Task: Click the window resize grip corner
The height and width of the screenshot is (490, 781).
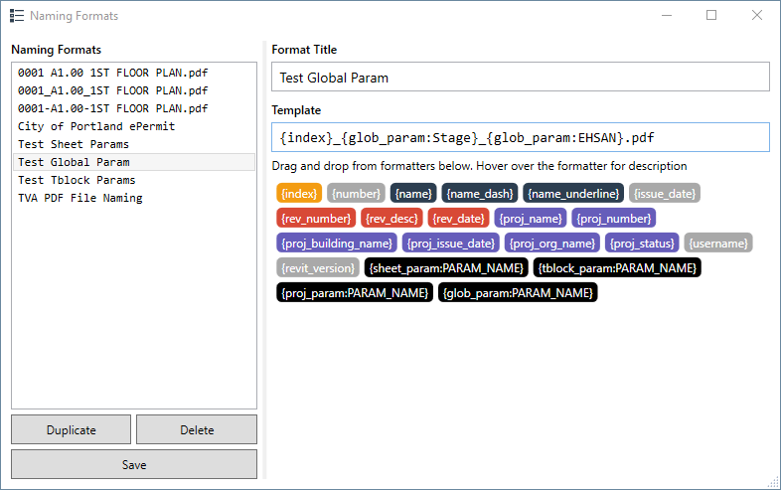Action: [x=773, y=482]
